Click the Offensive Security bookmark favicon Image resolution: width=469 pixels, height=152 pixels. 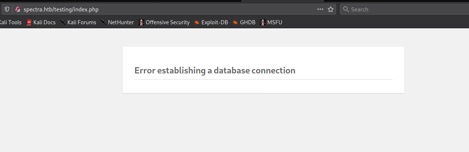[x=141, y=22]
